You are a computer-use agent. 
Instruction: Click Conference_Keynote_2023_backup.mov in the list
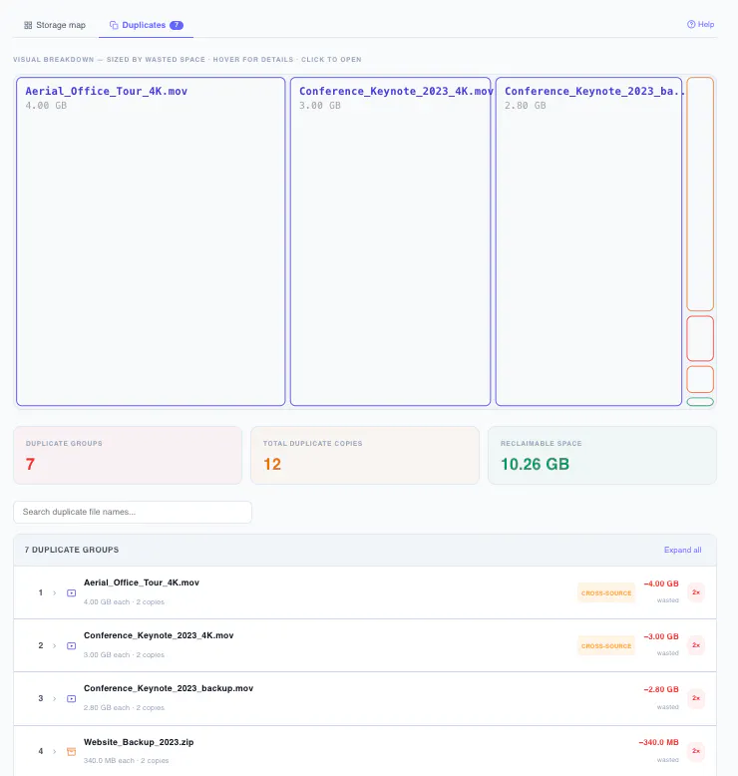[x=169, y=688]
